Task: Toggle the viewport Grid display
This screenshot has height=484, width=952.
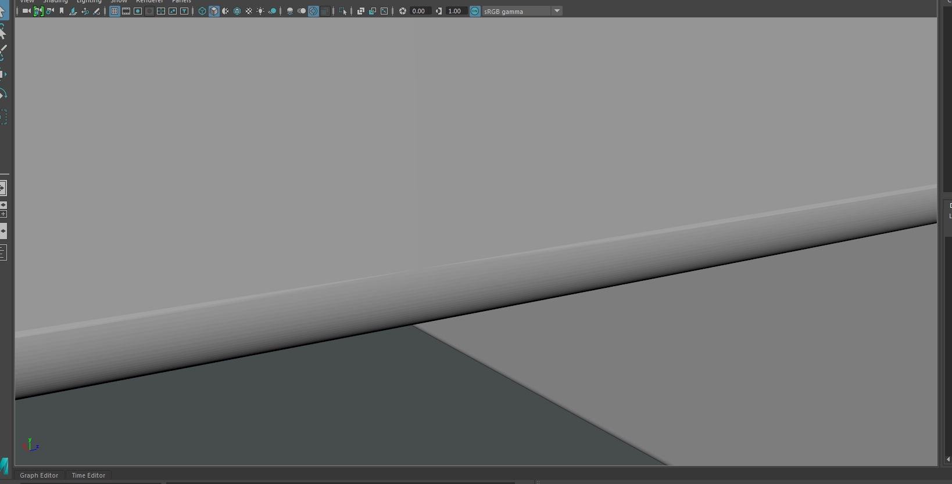Action: tap(114, 11)
